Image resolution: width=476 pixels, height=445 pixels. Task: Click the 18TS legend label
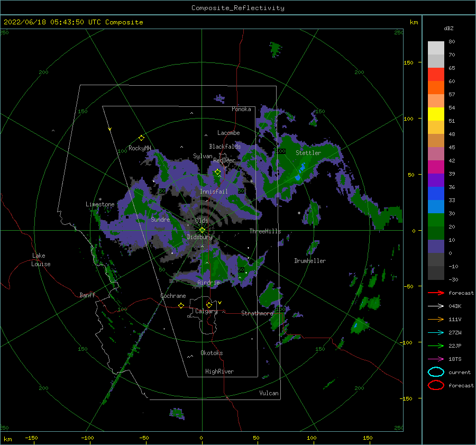click(455, 359)
